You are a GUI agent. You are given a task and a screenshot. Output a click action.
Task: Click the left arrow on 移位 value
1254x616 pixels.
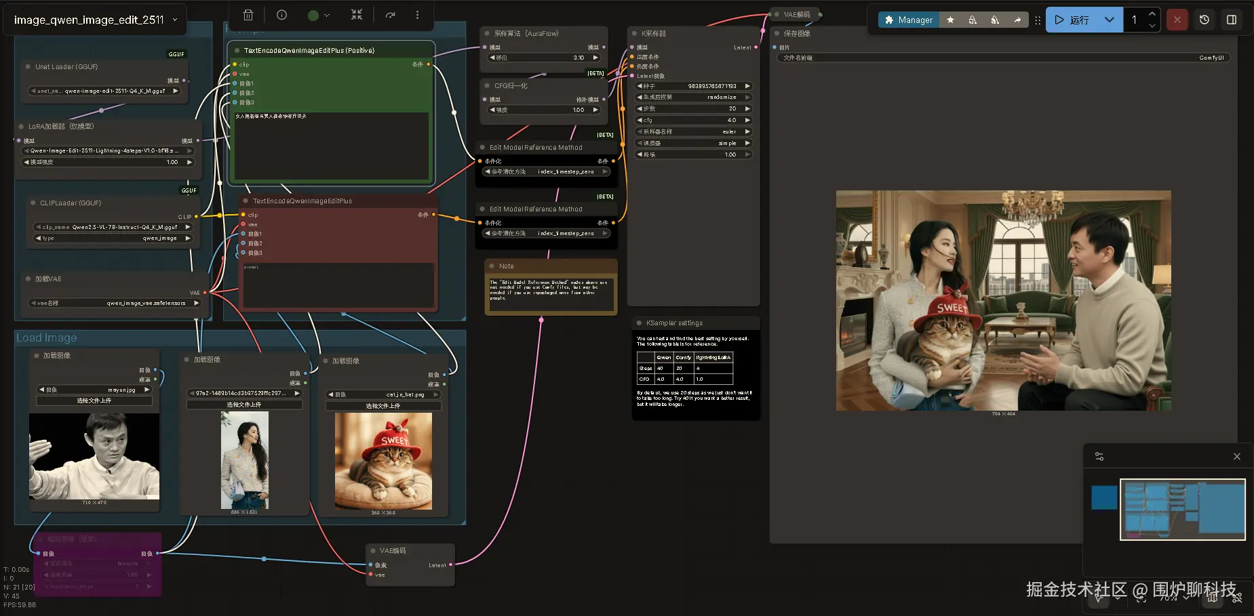492,58
